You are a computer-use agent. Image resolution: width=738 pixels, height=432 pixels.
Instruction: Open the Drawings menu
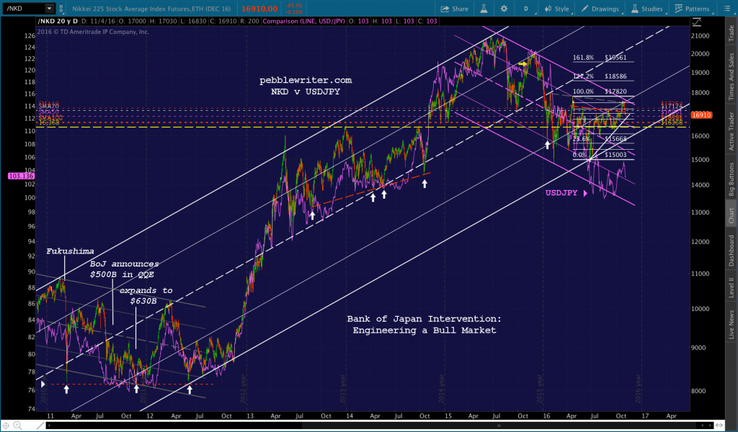click(x=600, y=9)
